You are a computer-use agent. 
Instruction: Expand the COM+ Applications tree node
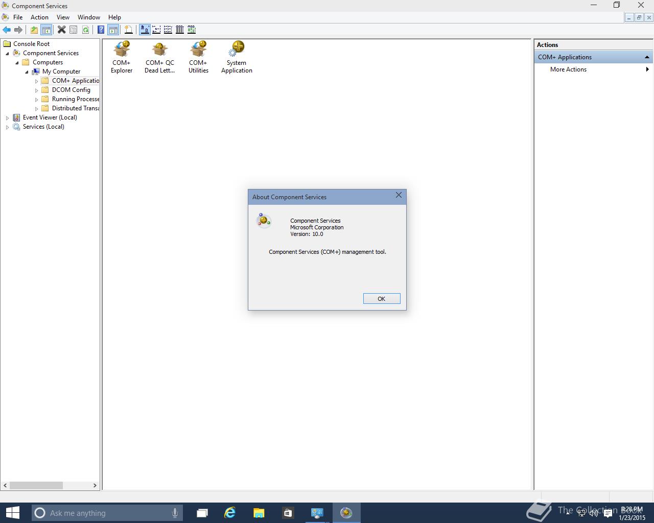point(36,81)
